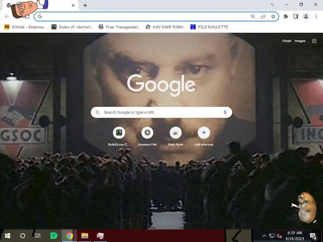323x242 pixels.
Task: Open the tab search chevron dropdown
Action: (x=272, y=4)
